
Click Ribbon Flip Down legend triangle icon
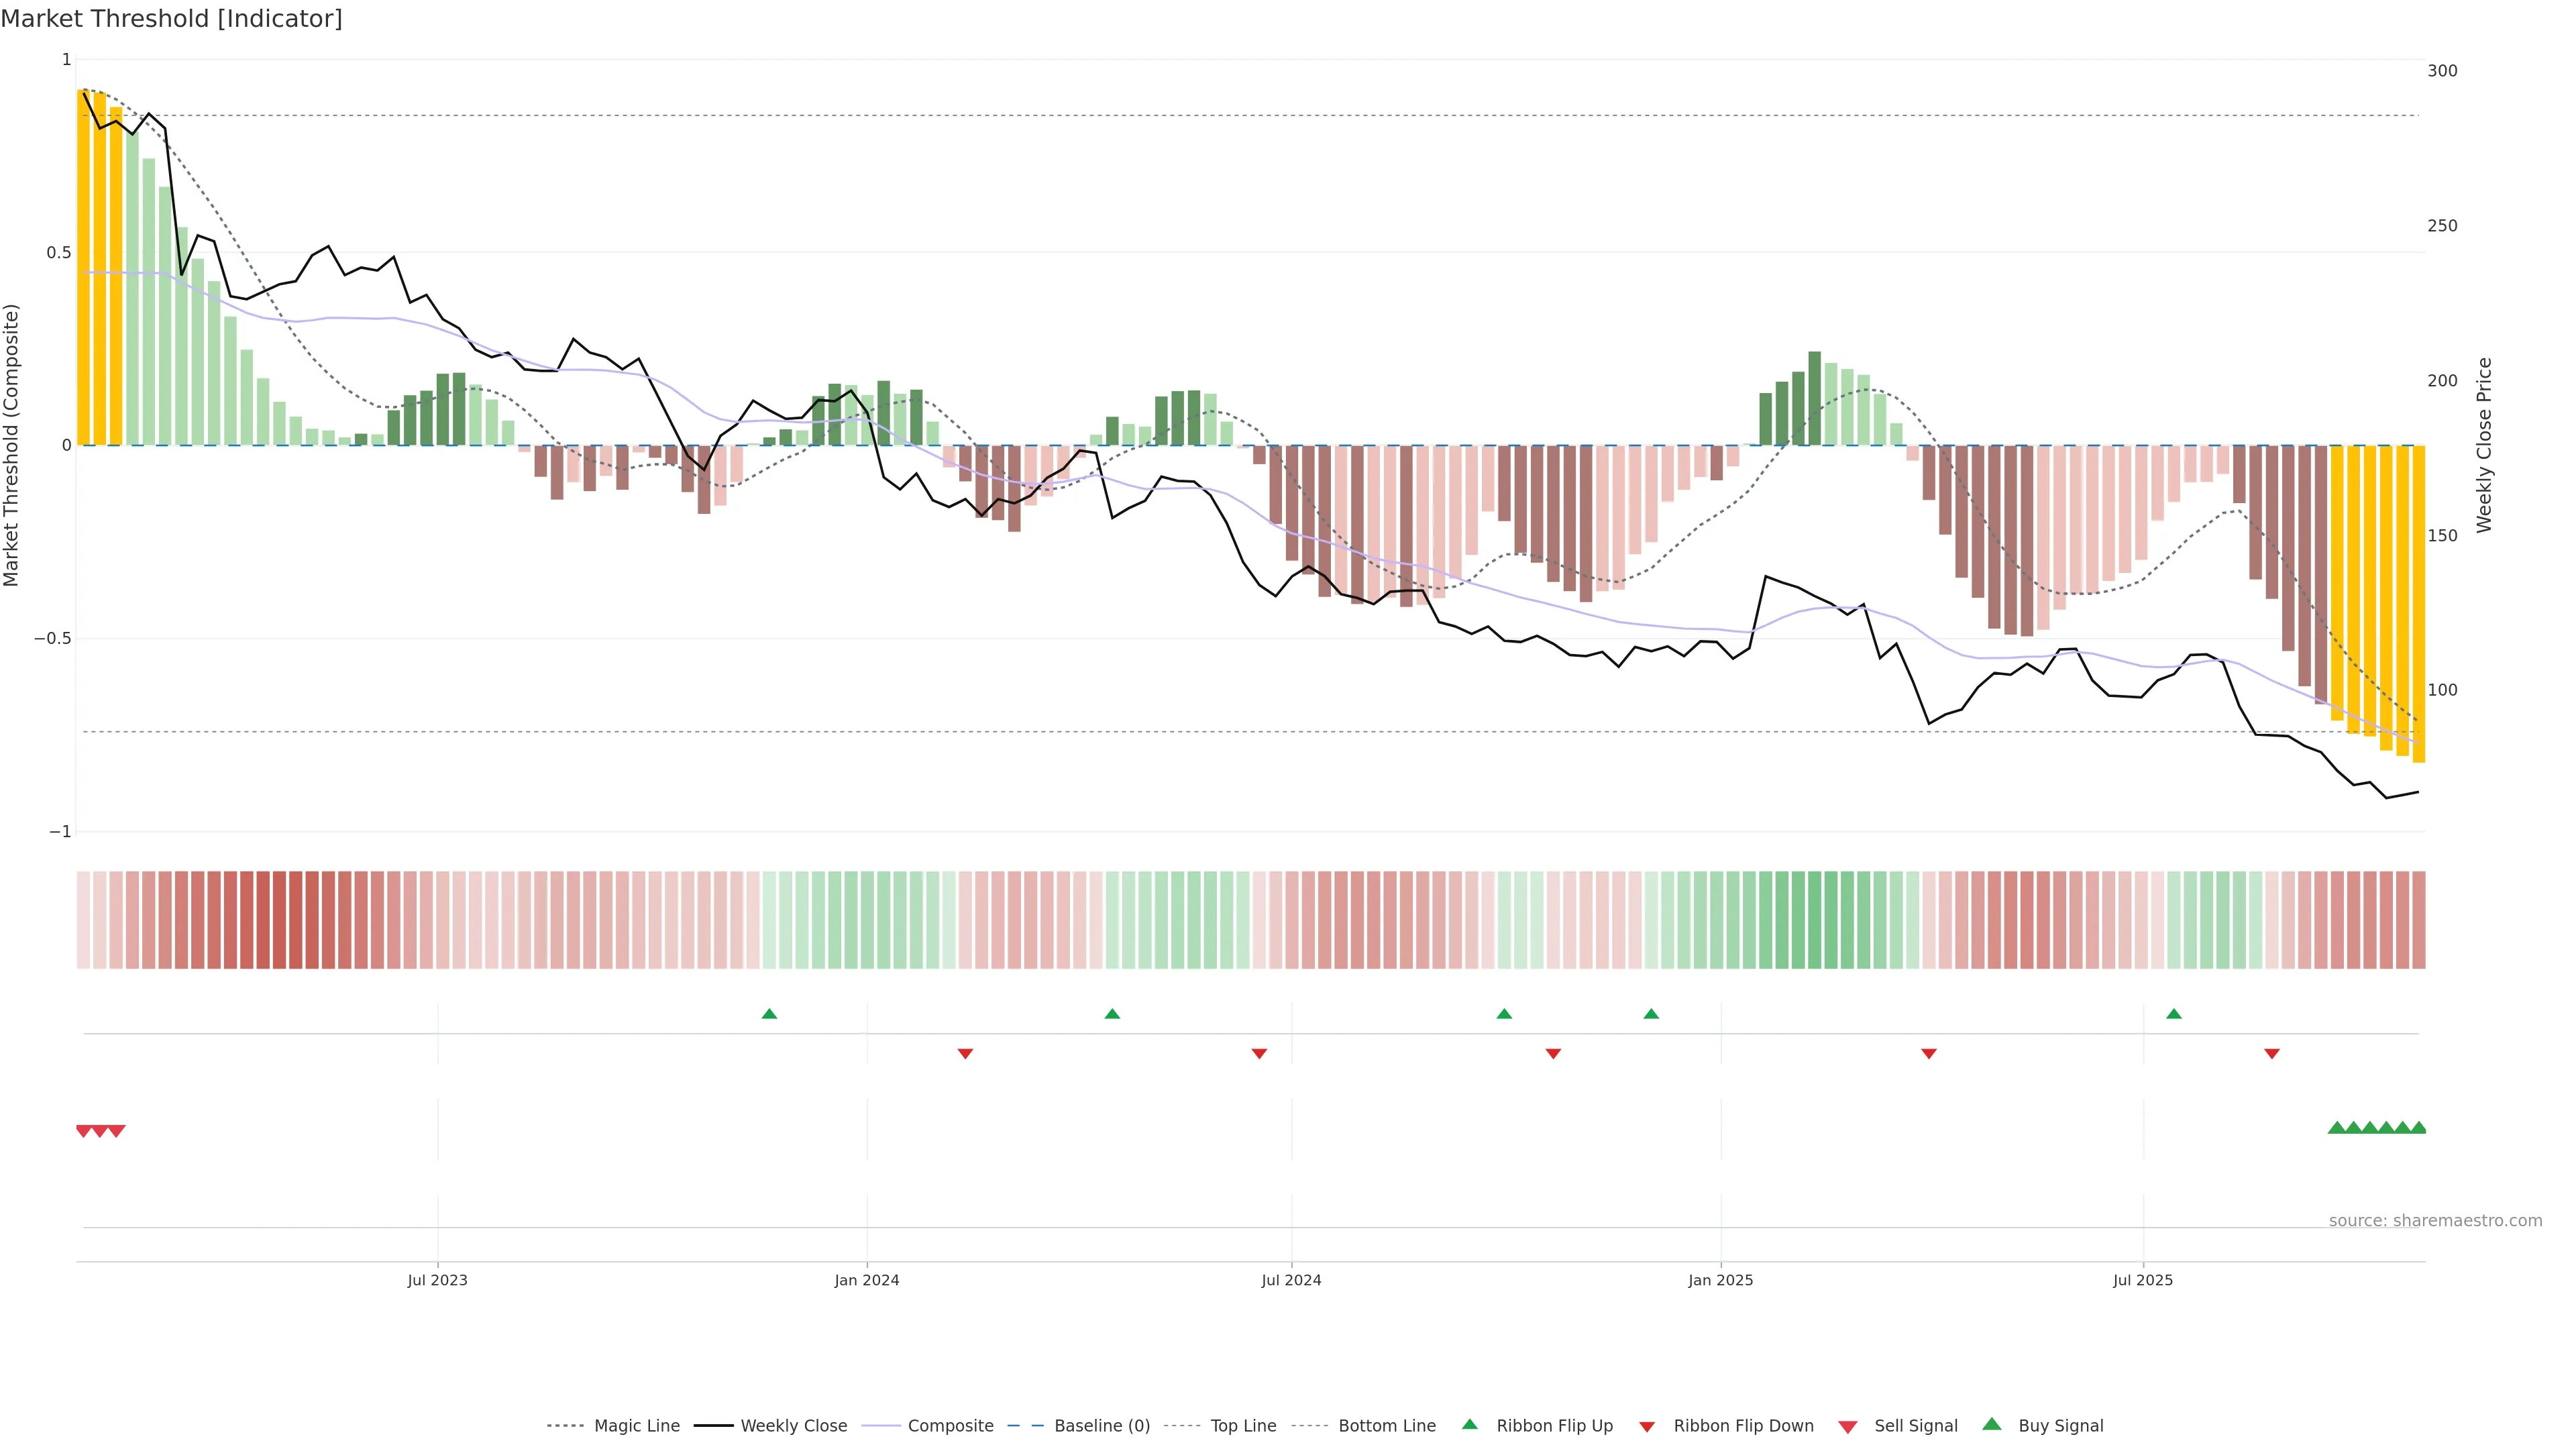(1647, 1427)
